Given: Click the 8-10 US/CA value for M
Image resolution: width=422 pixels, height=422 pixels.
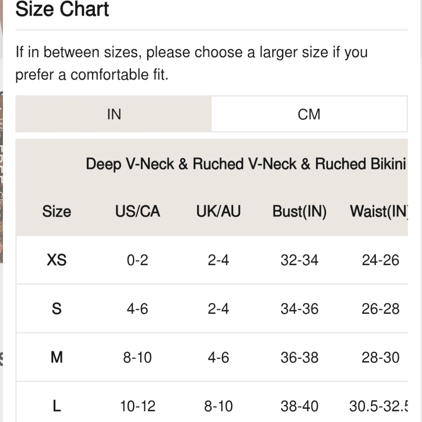Looking at the screenshot, I should (138, 357).
